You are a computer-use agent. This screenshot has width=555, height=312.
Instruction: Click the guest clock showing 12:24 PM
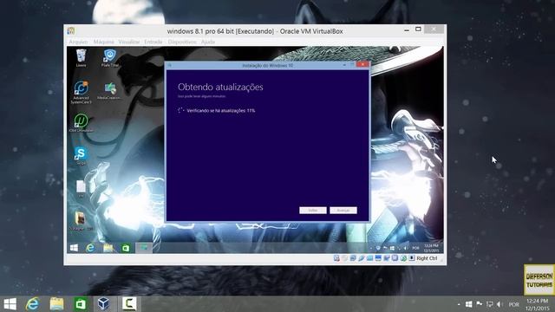tap(431, 248)
